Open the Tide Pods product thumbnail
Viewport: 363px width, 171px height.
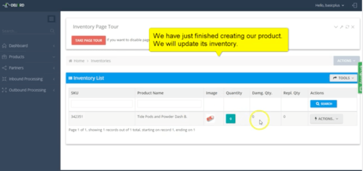(211, 119)
